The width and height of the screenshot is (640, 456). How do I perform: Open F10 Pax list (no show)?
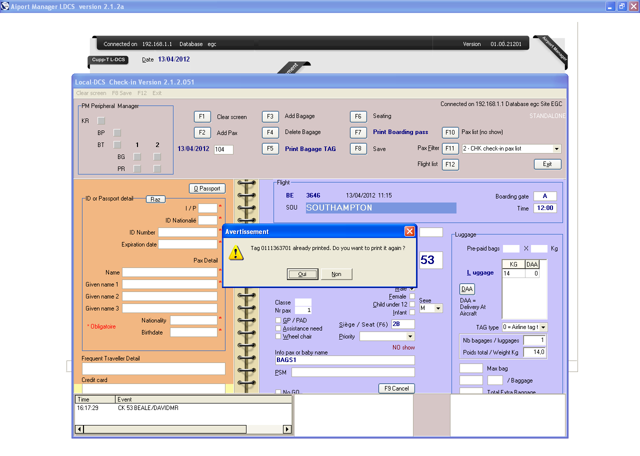pyautogui.click(x=450, y=132)
